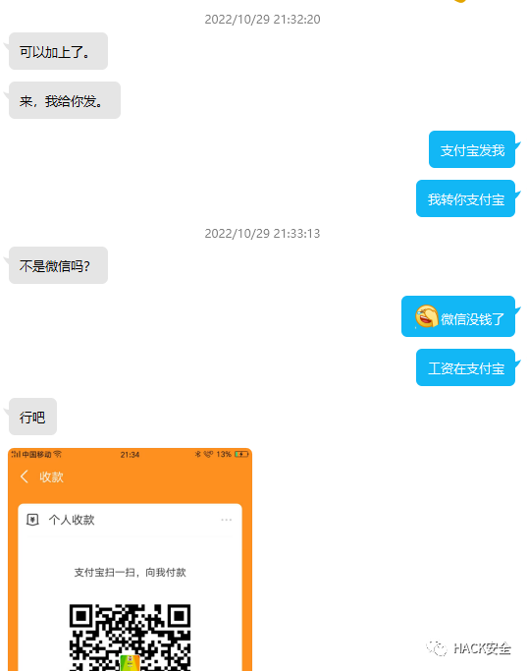
Task: Click the timestamp 2022/10/29 21:33:13
Action: pyautogui.click(x=262, y=234)
